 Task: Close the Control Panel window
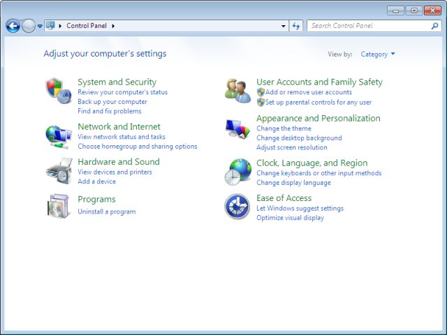[x=432, y=11]
